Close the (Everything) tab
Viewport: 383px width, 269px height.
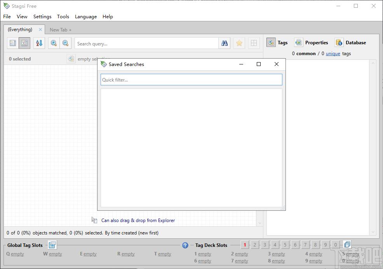click(40, 30)
